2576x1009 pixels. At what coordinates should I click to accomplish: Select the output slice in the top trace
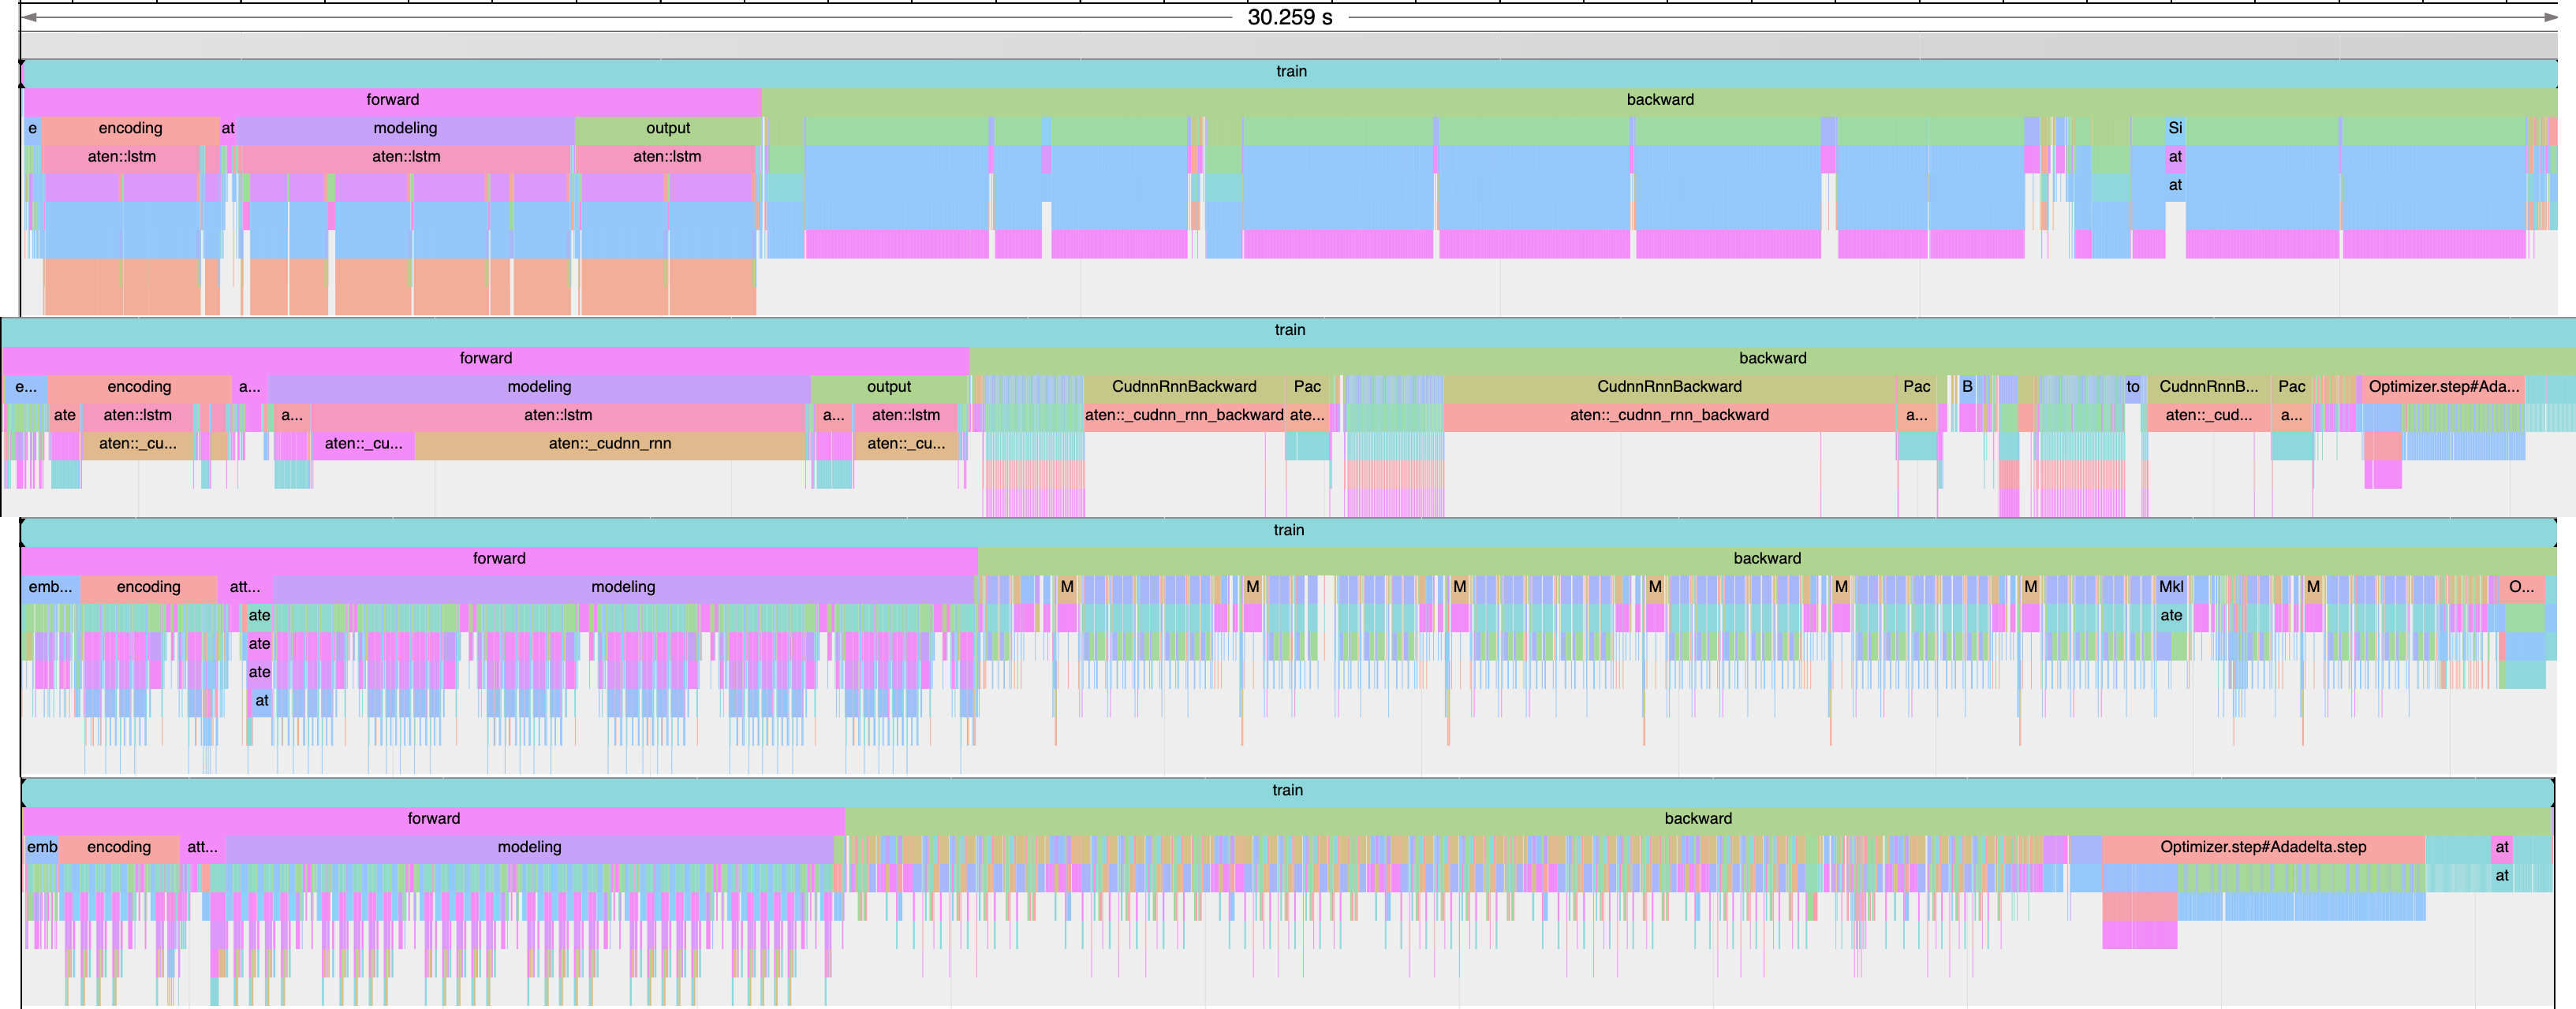pyautogui.click(x=667, y=128)
